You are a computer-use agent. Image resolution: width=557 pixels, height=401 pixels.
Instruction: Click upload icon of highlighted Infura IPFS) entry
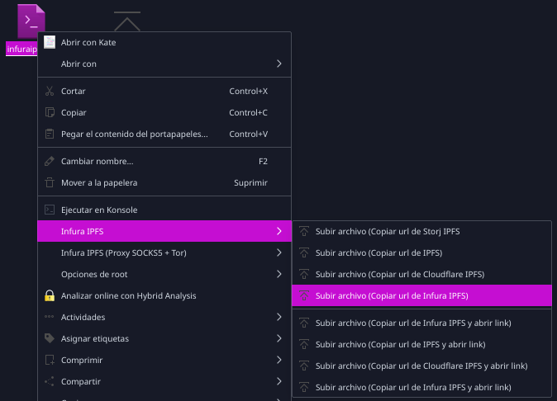click(x=304, y=295)
